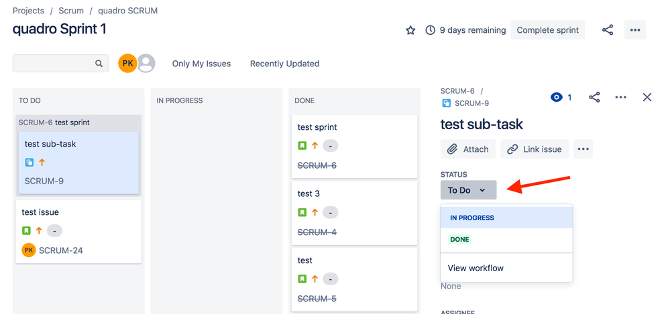Viewport: 670px width, 314px height.
Task: Open parent issue SCRUM-6 breadcrumb in detail panel
Action: tap(457, 91)
